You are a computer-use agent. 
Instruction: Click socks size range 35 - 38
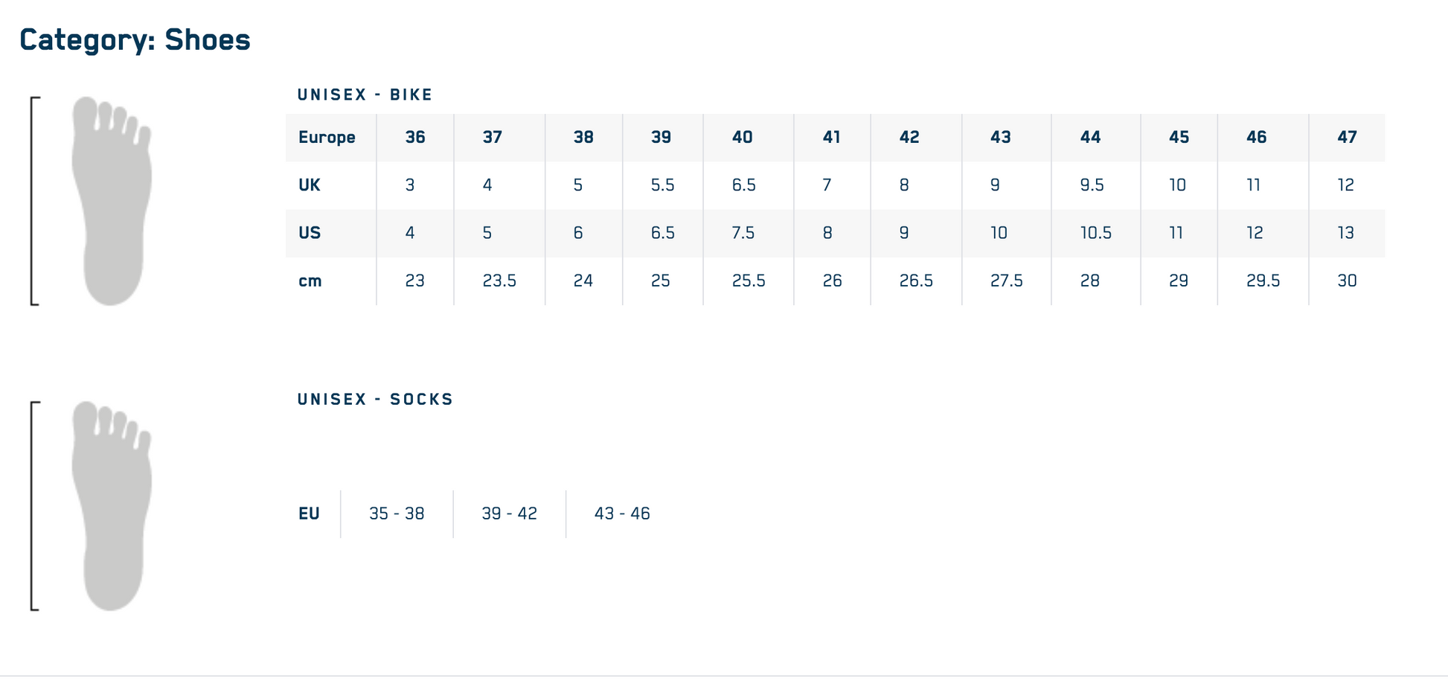(x=397, y=514)
